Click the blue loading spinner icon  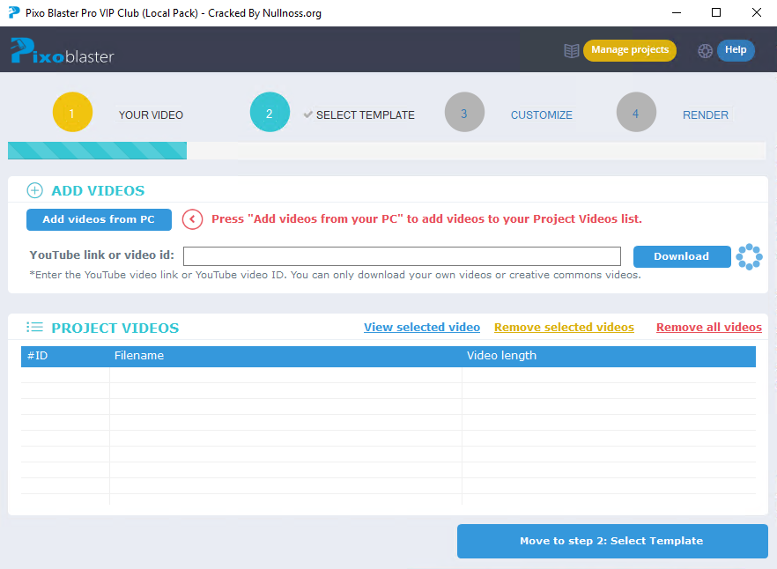[749, 256]
